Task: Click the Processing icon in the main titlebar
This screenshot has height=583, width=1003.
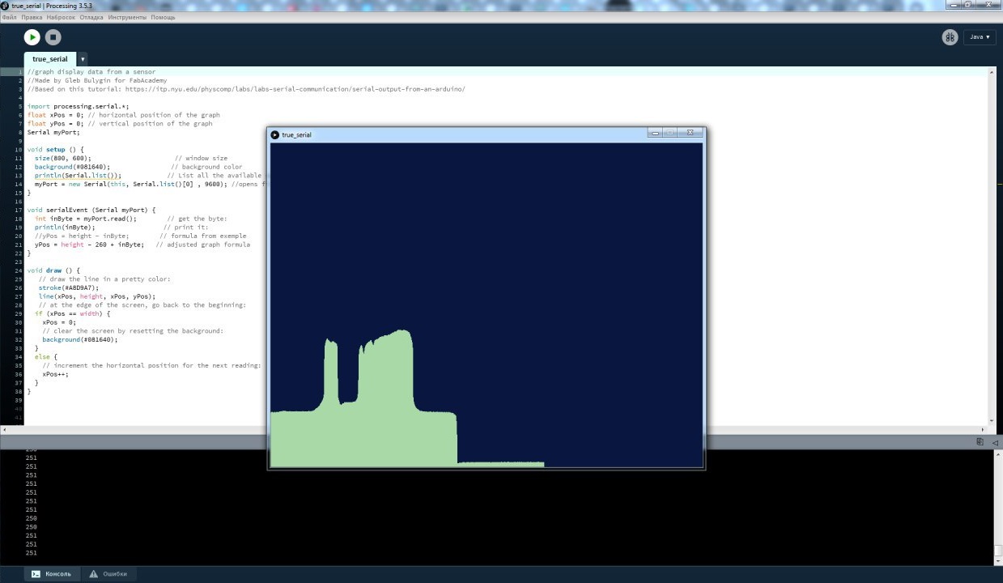Action: click(6, 6)
